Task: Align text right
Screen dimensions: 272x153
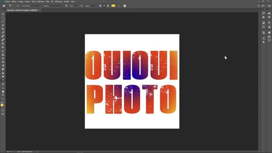Action: pyautogui.click(x=108, y=6)
